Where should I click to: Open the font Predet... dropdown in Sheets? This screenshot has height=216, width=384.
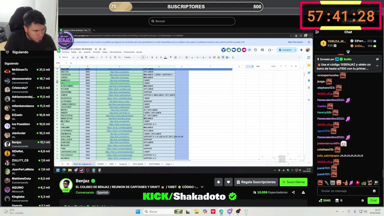click(x=129, y=57)
